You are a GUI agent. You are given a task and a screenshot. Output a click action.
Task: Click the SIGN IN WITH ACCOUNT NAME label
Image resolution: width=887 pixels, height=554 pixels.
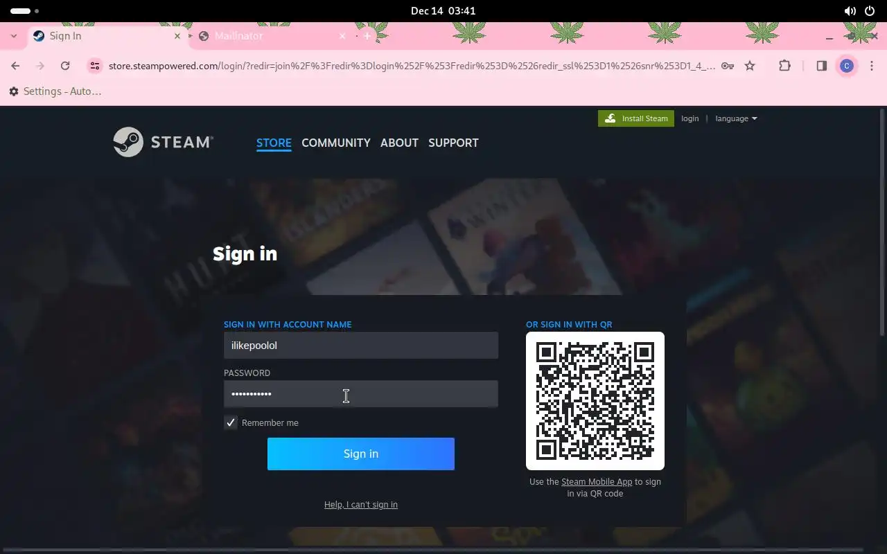tap(288, 324)
